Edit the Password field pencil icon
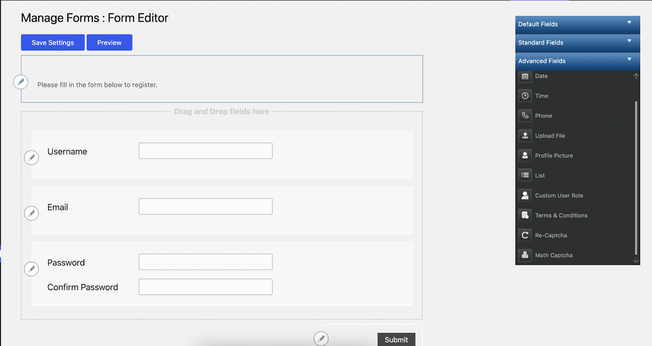The height and width of the screenshot is (346, 652). pos(31,269)
